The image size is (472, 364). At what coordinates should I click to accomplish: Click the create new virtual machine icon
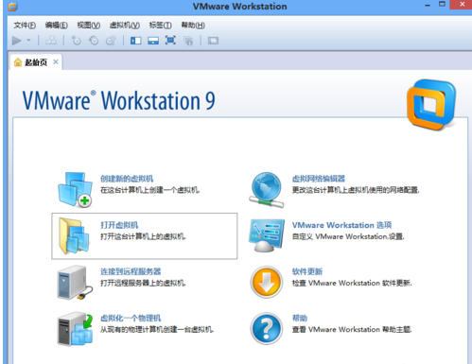pyautogui.click(x=75, y=189)
